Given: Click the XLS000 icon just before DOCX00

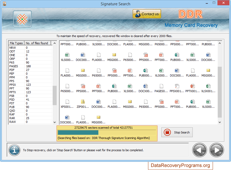Looking at the screenshot, I should click(x=130, y=86).
